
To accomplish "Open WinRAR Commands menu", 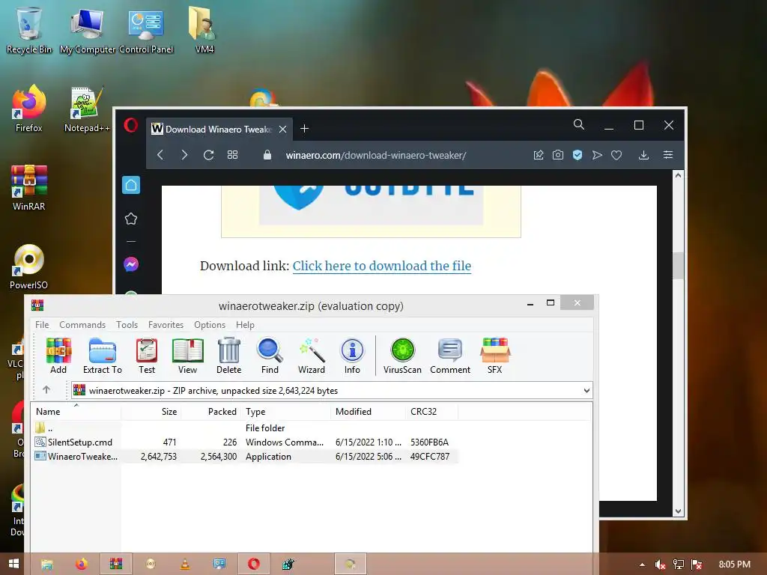I will click(82, 325).
